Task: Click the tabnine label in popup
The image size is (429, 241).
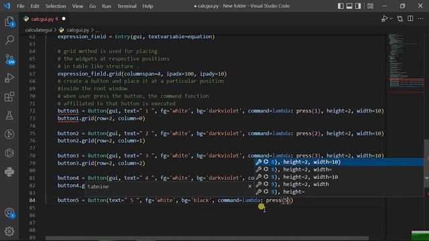Action: [98, 186]
